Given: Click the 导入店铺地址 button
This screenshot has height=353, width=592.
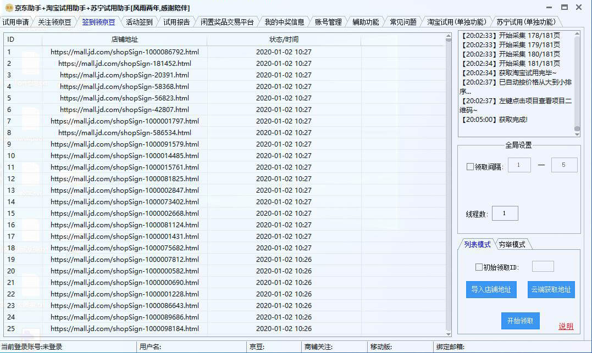Looking at the screenshot, I should click(491, 290).
